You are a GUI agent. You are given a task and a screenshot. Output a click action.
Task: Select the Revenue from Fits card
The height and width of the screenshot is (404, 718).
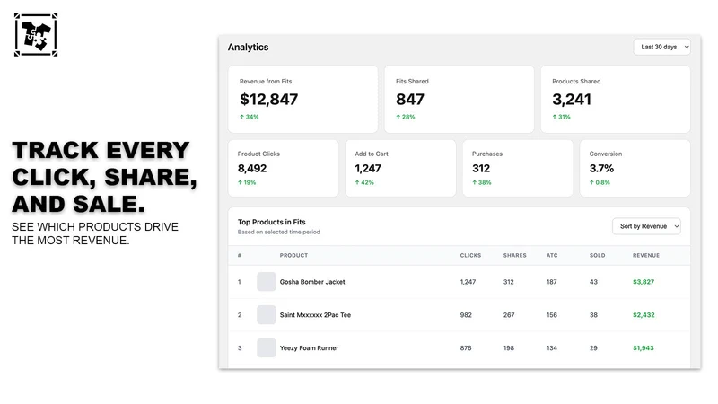(x=302, y=99)
